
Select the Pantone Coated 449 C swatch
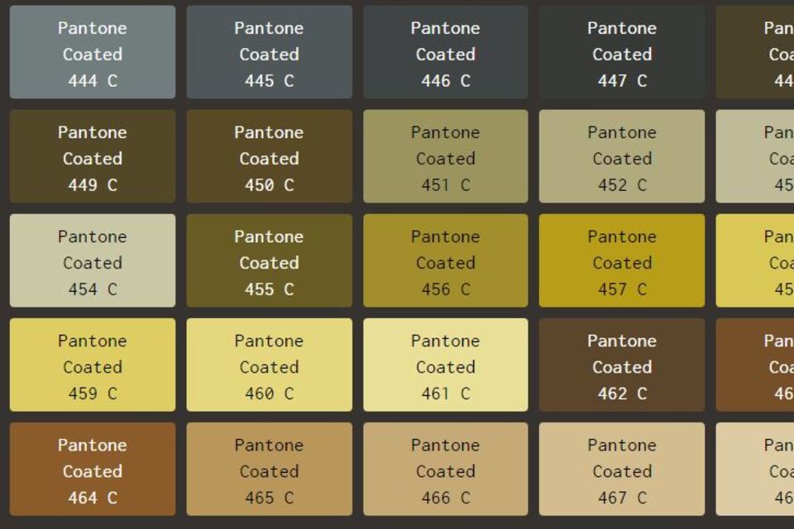pyautogui.click(x=93, y=156)
